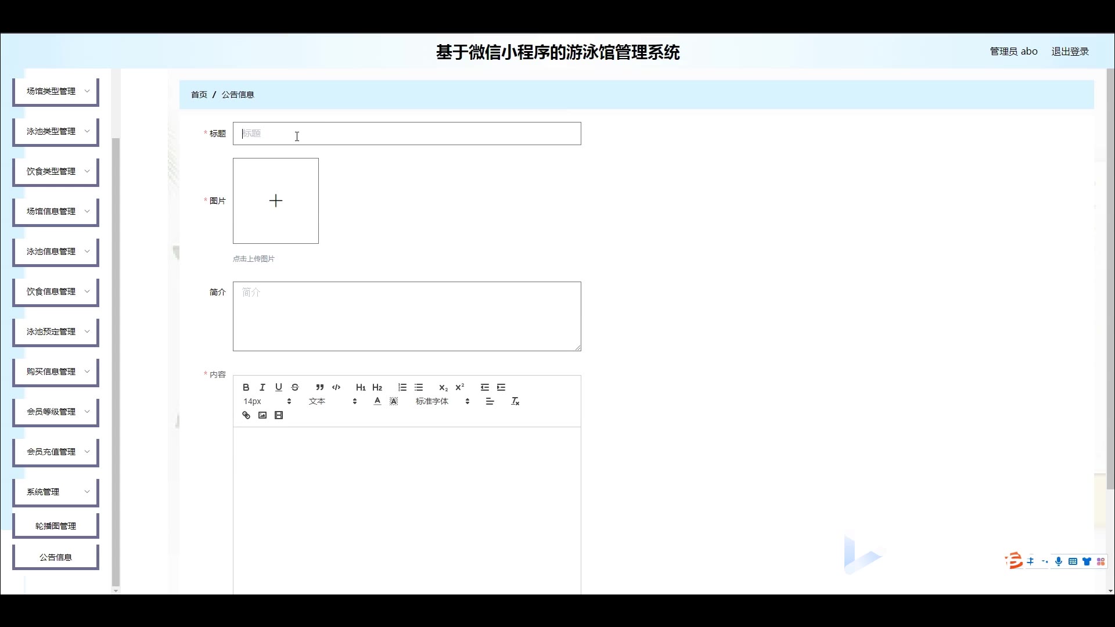Open the 标准字体 font family dropdown
The height and width of the screenshot is (627, 1115).
click(443, 401)
